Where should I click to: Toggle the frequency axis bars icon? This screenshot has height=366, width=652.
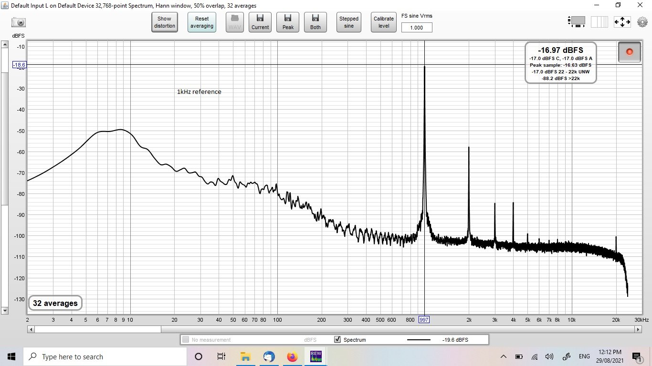pos(599,22)
